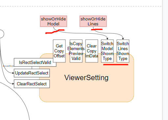Click arrowhead entering Switch Lines Shown Type
The image size is (168, 120).
coord(123,39)
